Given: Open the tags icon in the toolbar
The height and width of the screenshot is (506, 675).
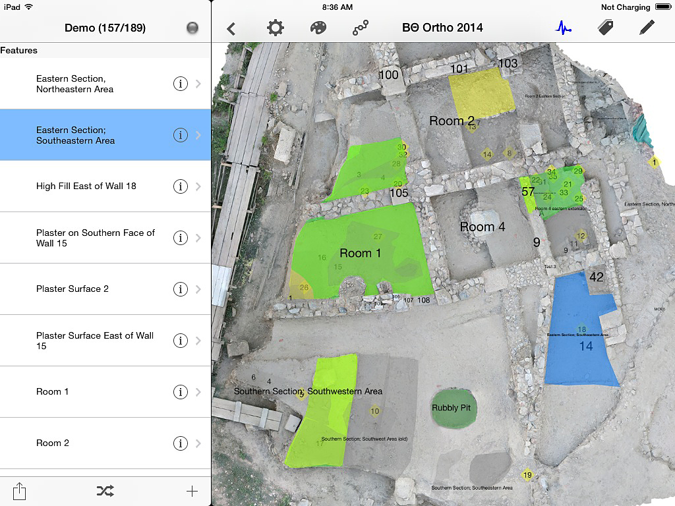Looking at the screenshot, I should pyautogui.click(x=605, y=28).
